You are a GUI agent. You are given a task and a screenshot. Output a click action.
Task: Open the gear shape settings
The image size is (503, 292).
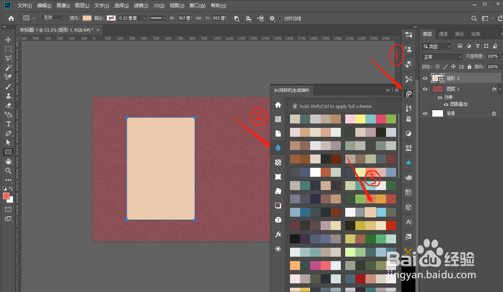(272, 18)
